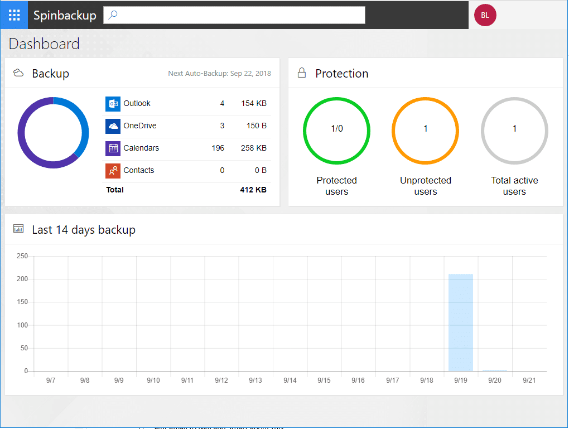Click Last 14 days backup heading
The height and width of the screenshot is (429, 569).
point(84,230)
